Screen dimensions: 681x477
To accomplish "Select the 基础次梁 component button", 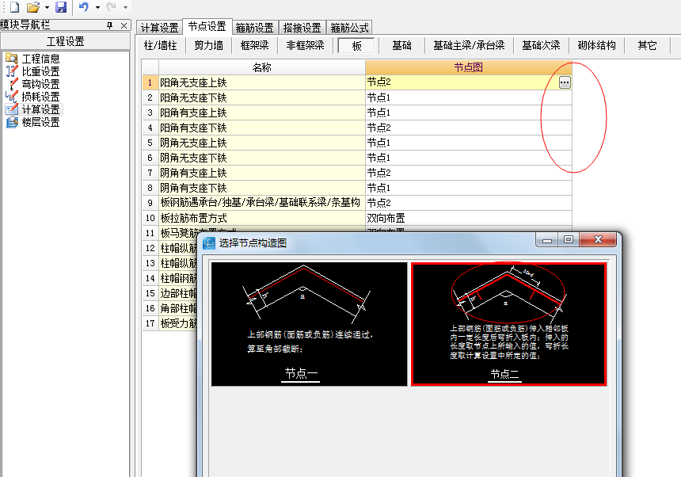I will coord(541,45).
